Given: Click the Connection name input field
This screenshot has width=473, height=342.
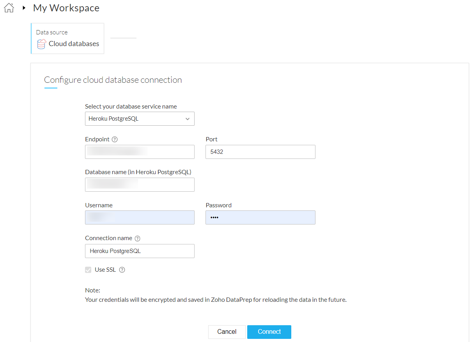Looking at the screenshot, I should pos(140,251).
